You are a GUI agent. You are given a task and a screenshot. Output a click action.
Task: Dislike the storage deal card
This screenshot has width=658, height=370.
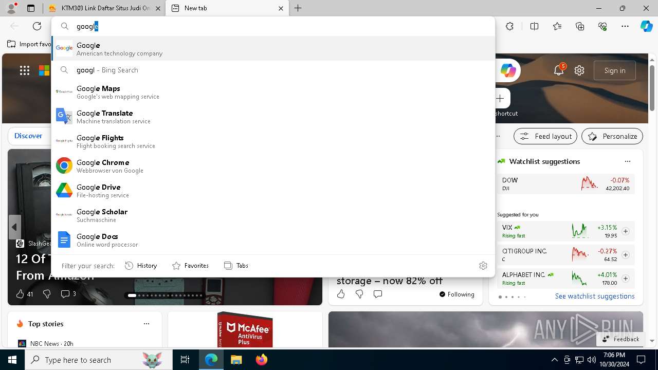pyautogui.click(x=359, y=294)
